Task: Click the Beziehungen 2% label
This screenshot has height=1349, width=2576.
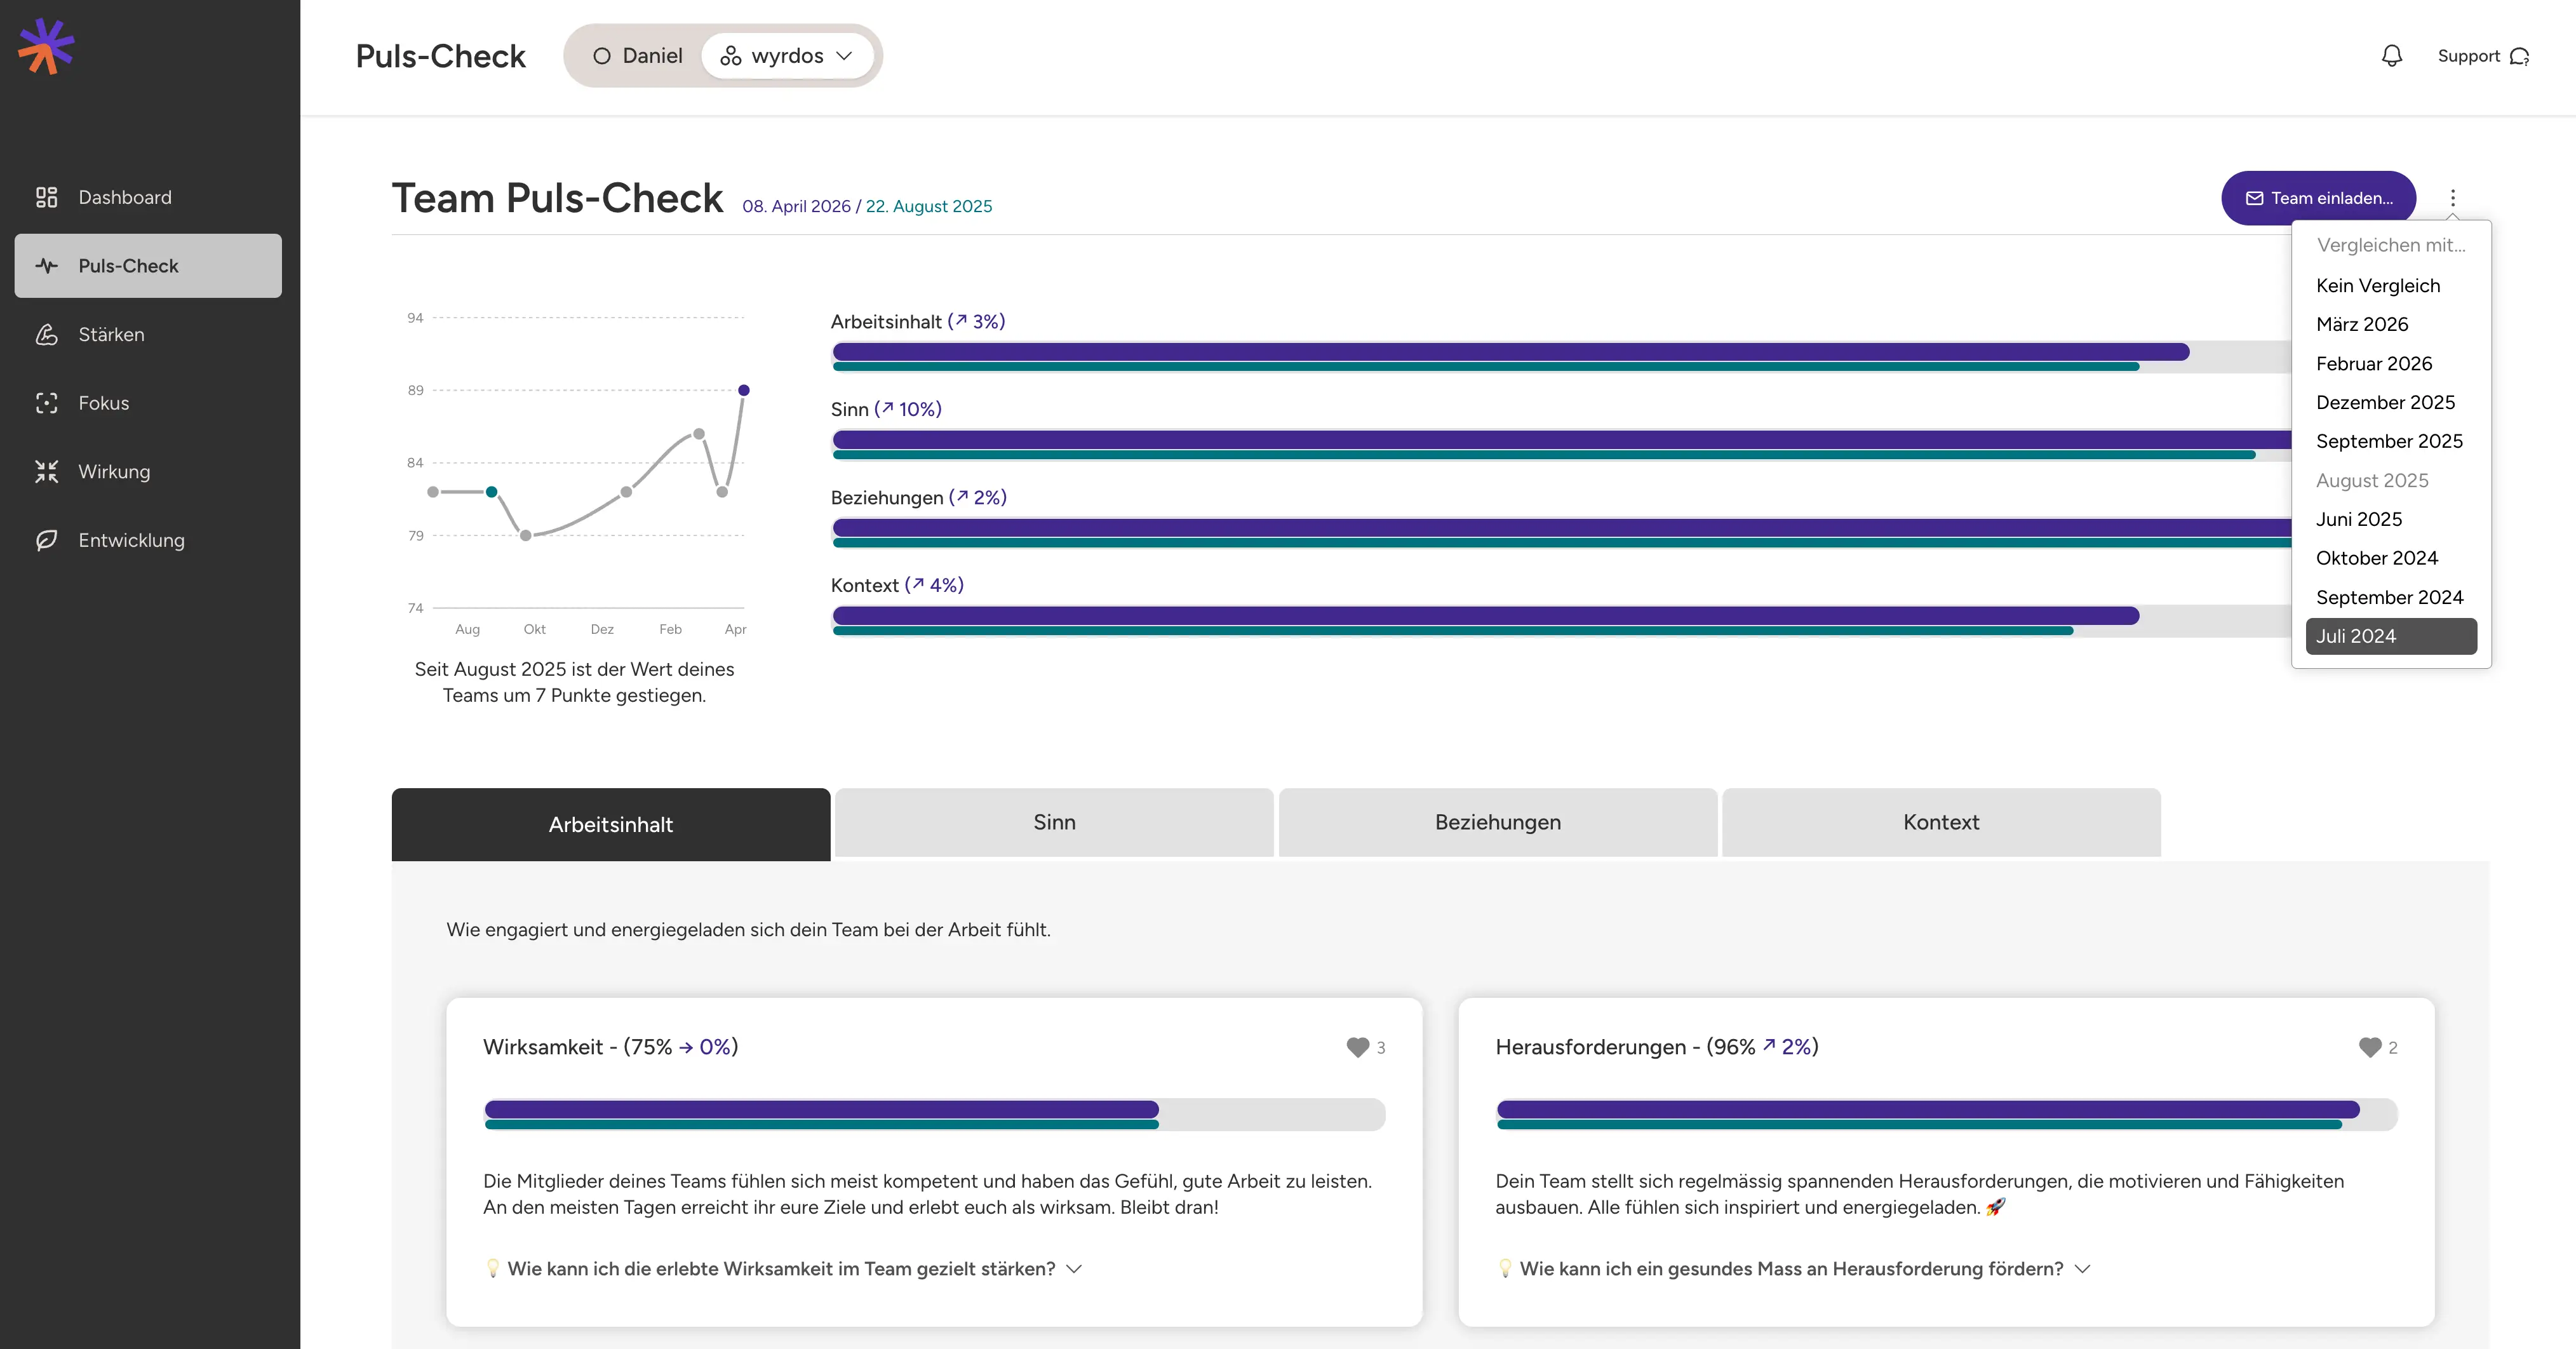Action: click(x=918, y=497)
